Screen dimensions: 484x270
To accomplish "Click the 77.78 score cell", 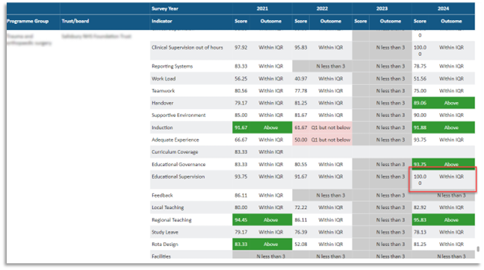I will coord(301,90).
